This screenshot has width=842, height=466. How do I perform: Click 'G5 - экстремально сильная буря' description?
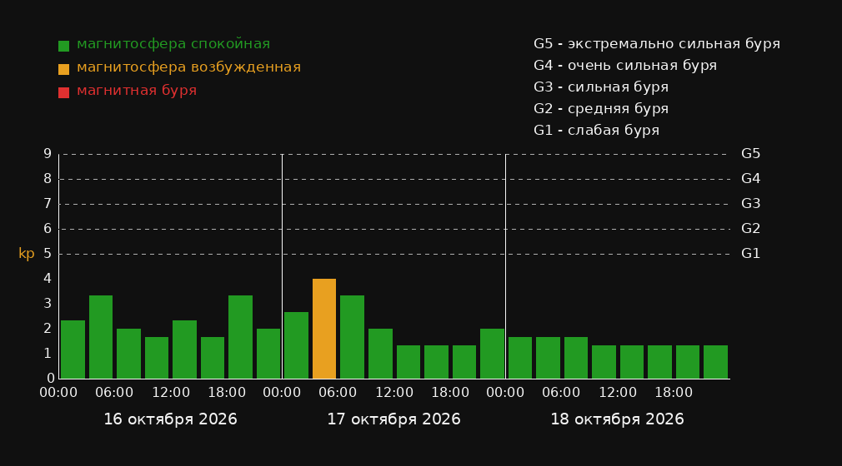(x=657, y=44)
